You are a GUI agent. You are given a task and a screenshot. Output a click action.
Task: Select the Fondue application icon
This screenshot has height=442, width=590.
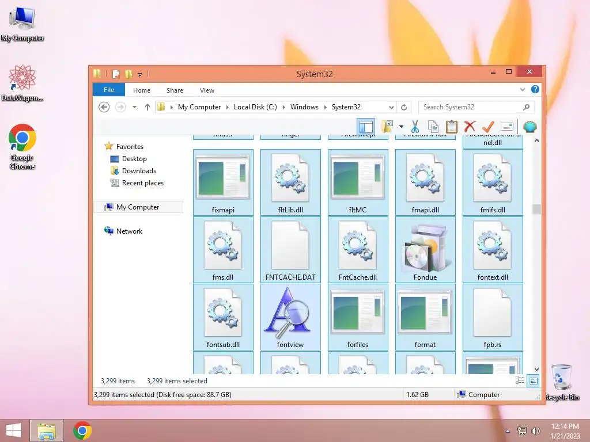[x=425, y=250]
